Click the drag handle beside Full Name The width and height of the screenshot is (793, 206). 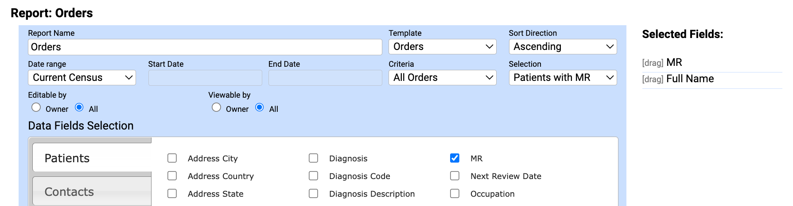click(653, 79)
